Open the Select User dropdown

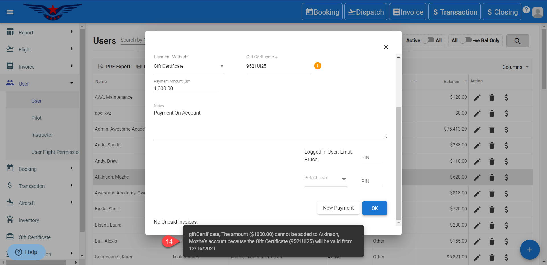[x=325, y=178]
